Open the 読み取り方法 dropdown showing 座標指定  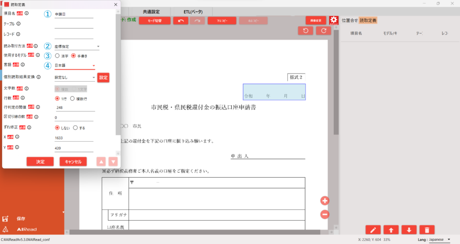[x=77, y=46]
